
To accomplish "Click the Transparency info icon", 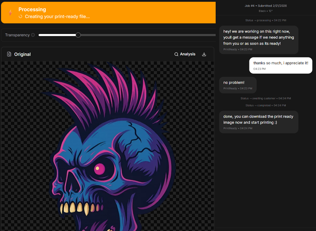I will pyautogui.click(x=33, y=35).
